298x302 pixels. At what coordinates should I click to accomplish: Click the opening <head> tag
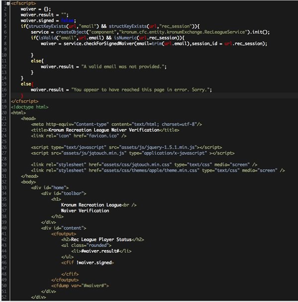click(x=28, y=118)
